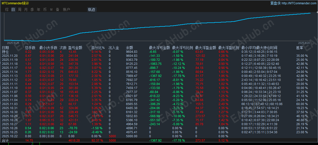Select the 2025.11.07 date row

tap(10, 92)
